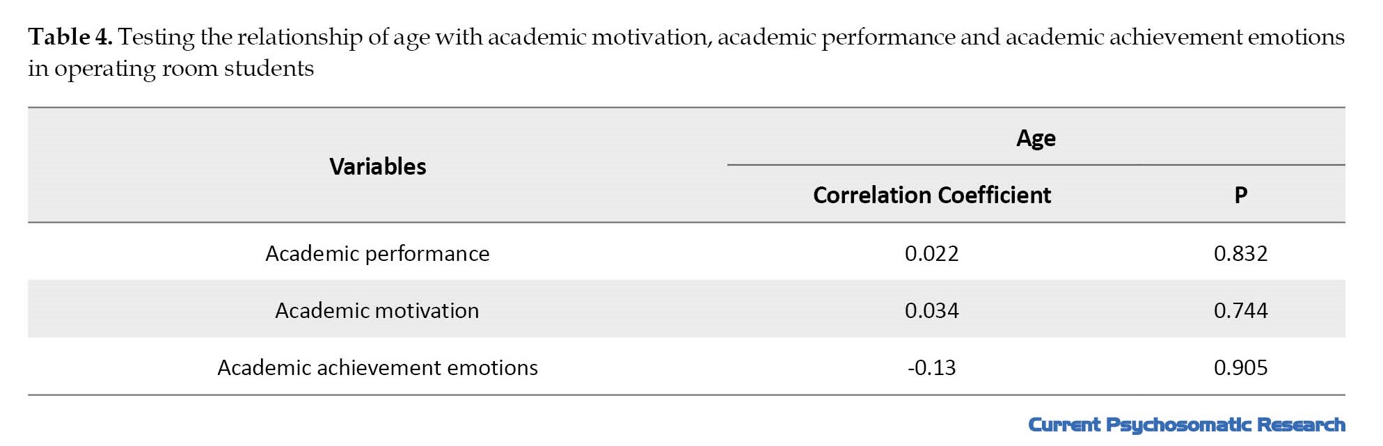Click the P column header

1240,195
